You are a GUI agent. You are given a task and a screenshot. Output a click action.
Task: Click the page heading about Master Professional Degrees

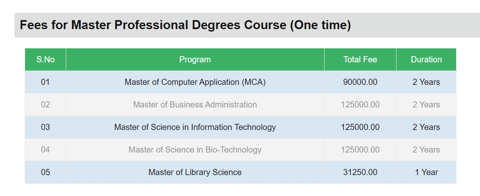pyautogui.click(x=185, y=25)
